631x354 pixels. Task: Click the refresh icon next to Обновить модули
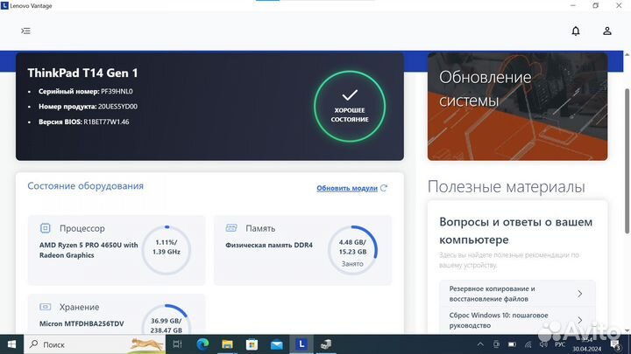(384, 188)
